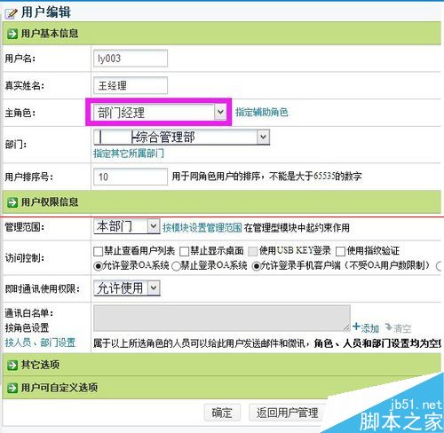The height and width of the screenshot is (433, 444).
Task: Collapse the 用户权限信息 section header
Action: tap(222, 202)
